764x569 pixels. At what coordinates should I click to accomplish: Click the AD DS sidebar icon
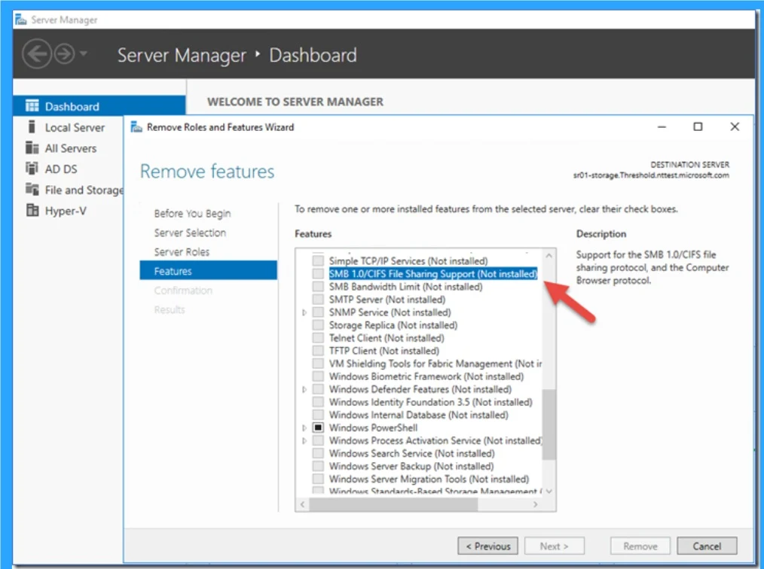click(32, 169)
